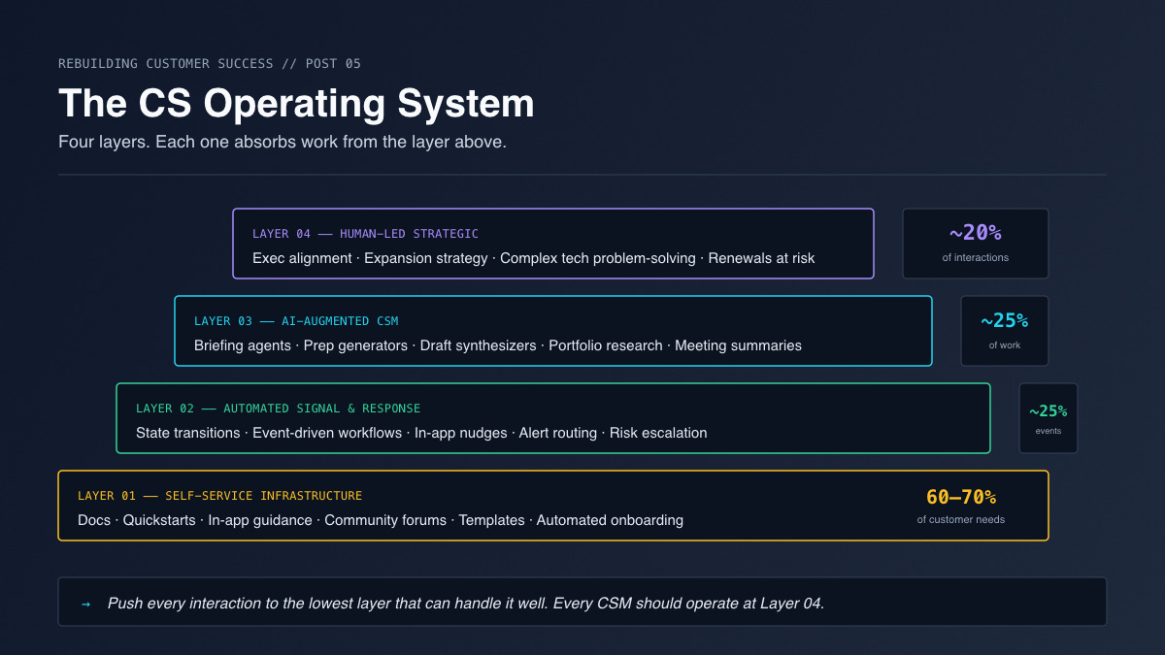This screenshot has height=655, width=1165.
Task: Click the subtitle about four layers
Action: [x=283, y=142]
